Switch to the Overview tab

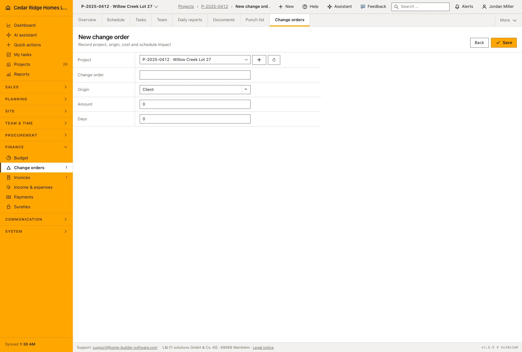coord(87,20)
